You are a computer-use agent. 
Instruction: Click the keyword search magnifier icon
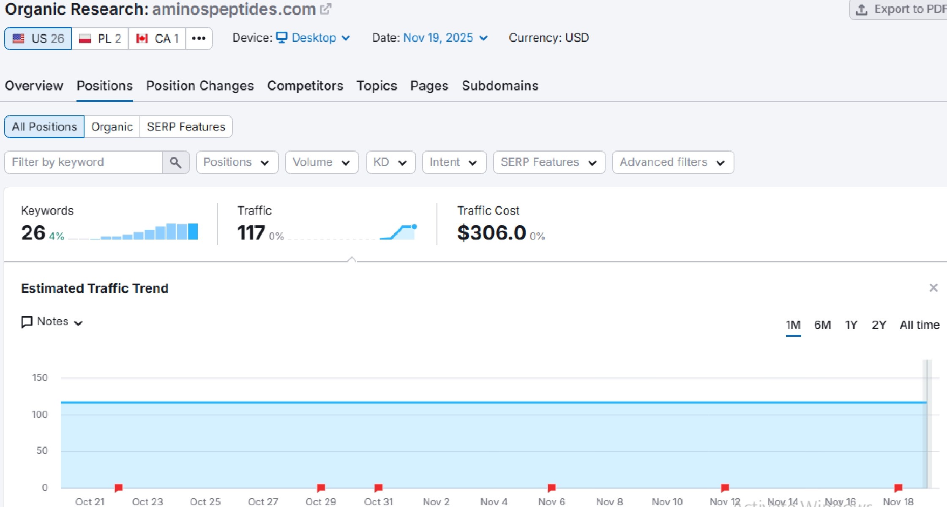[x=175, y=162]
